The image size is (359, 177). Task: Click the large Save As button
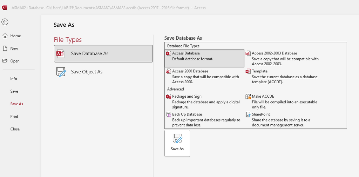[x=177, y=143]
